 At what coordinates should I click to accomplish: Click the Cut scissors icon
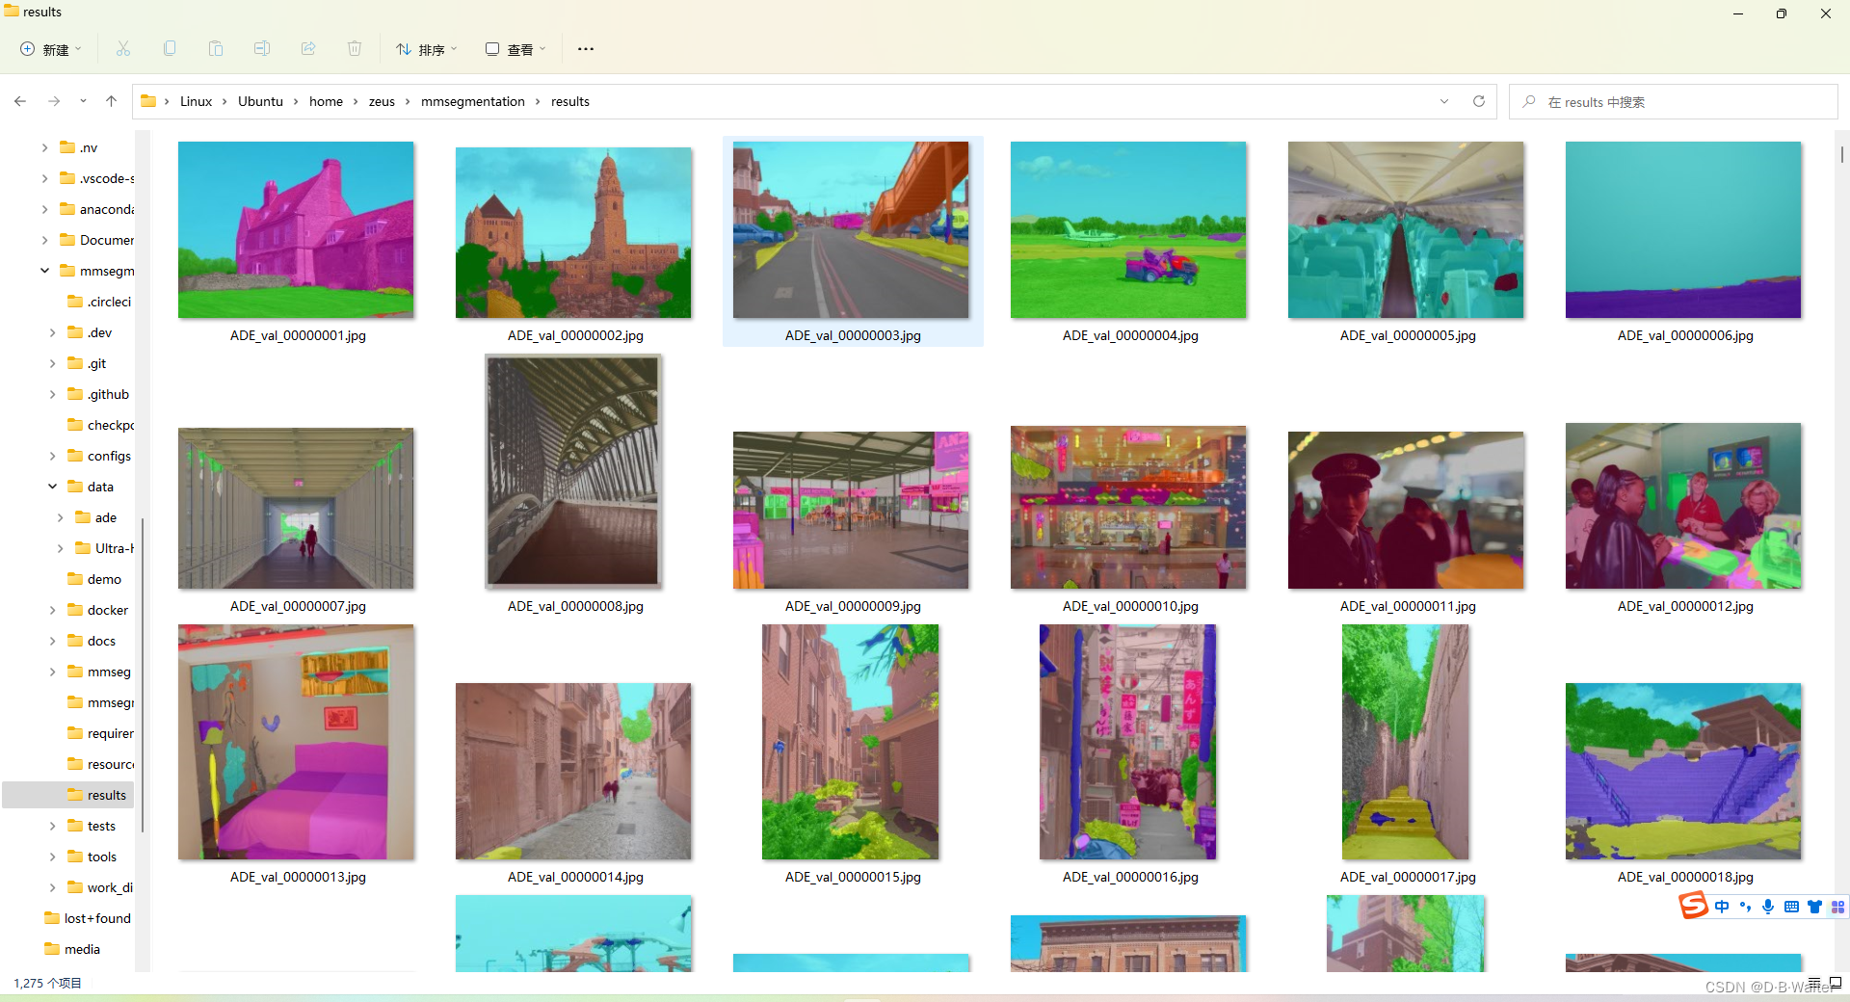pyautogui.click(x=123, y=49)
